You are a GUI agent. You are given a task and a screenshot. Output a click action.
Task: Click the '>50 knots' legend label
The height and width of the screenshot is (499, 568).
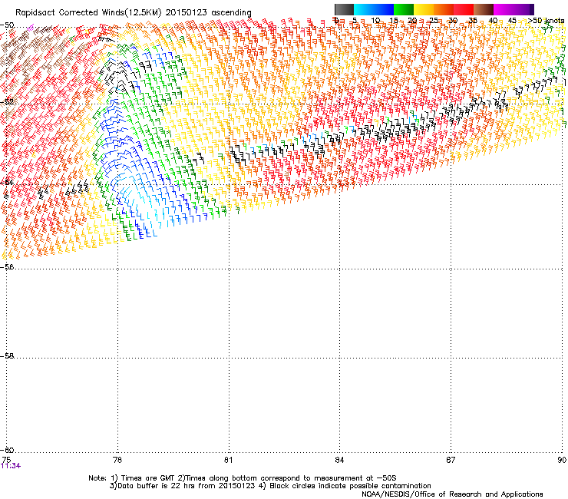546,21
